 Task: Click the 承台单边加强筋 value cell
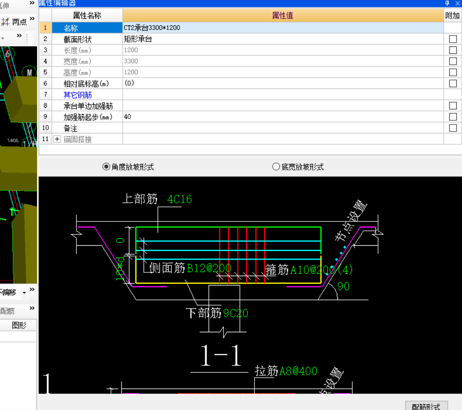[x=283, y=106]
